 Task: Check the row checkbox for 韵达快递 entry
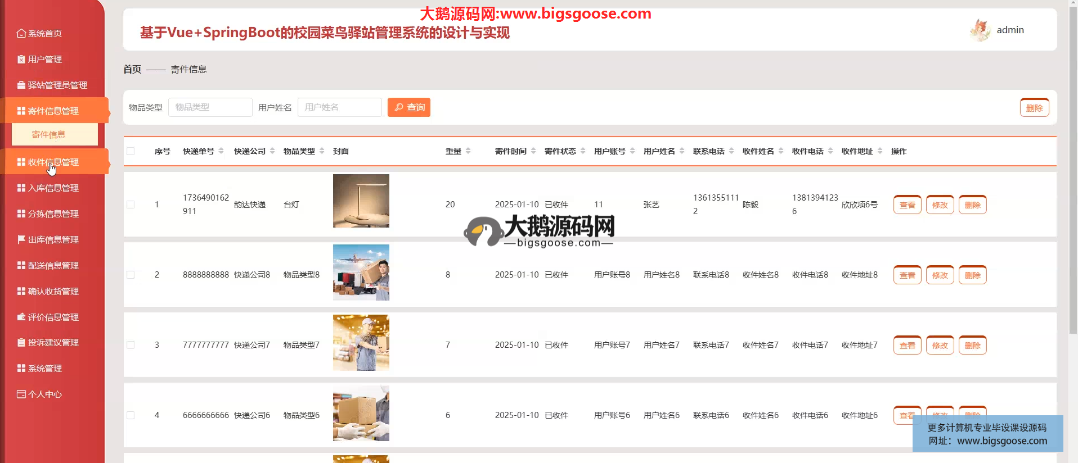click(131, 205)
